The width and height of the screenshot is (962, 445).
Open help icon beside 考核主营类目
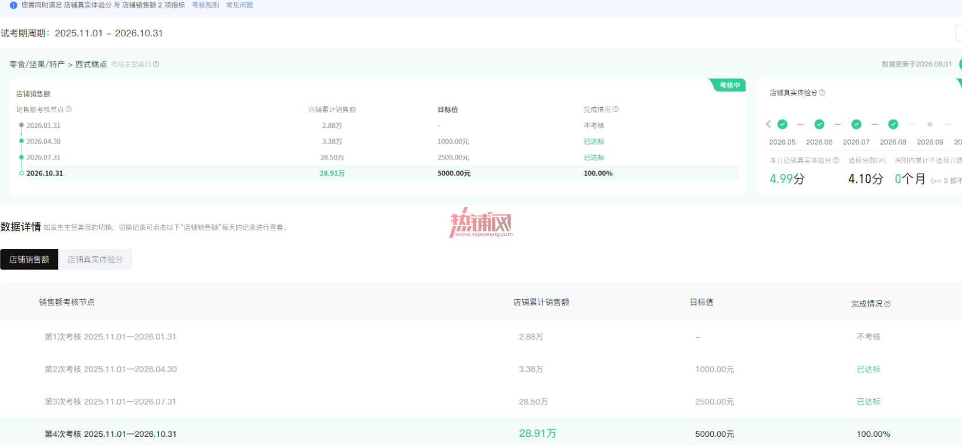[156, 64]
